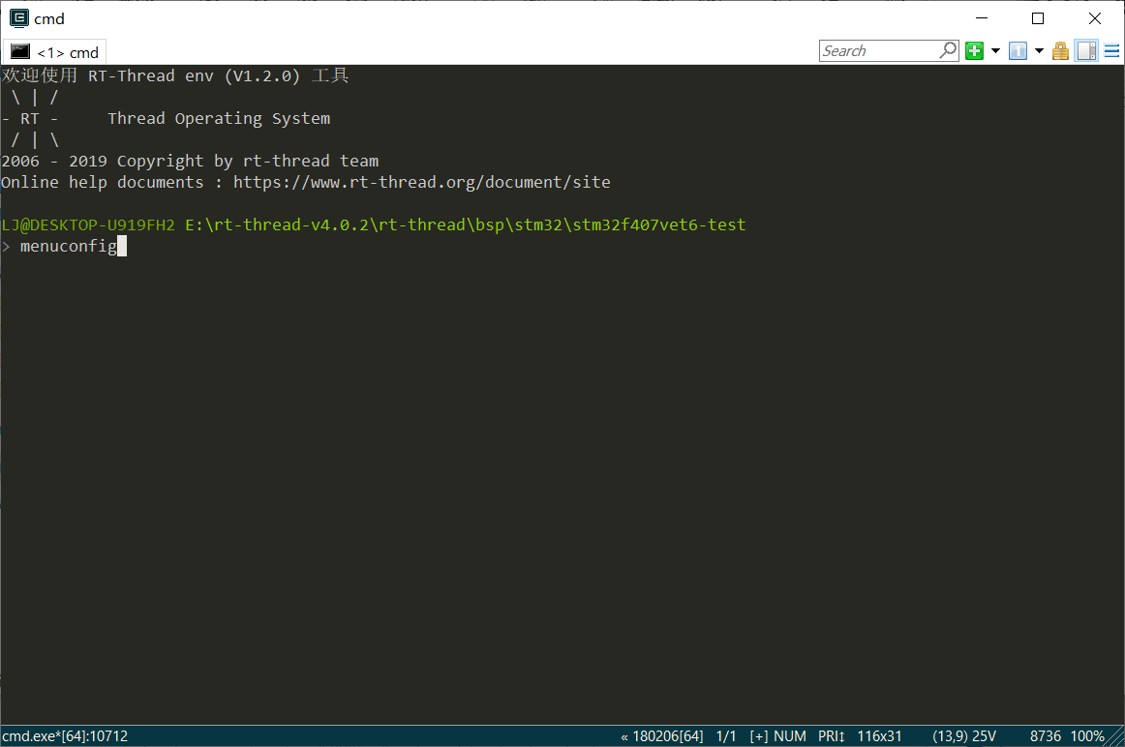The width and height of the screenshot is (1125, 747).
Task: Open the main menu via the hamburger icon
Action: [x=1109, y=50]
